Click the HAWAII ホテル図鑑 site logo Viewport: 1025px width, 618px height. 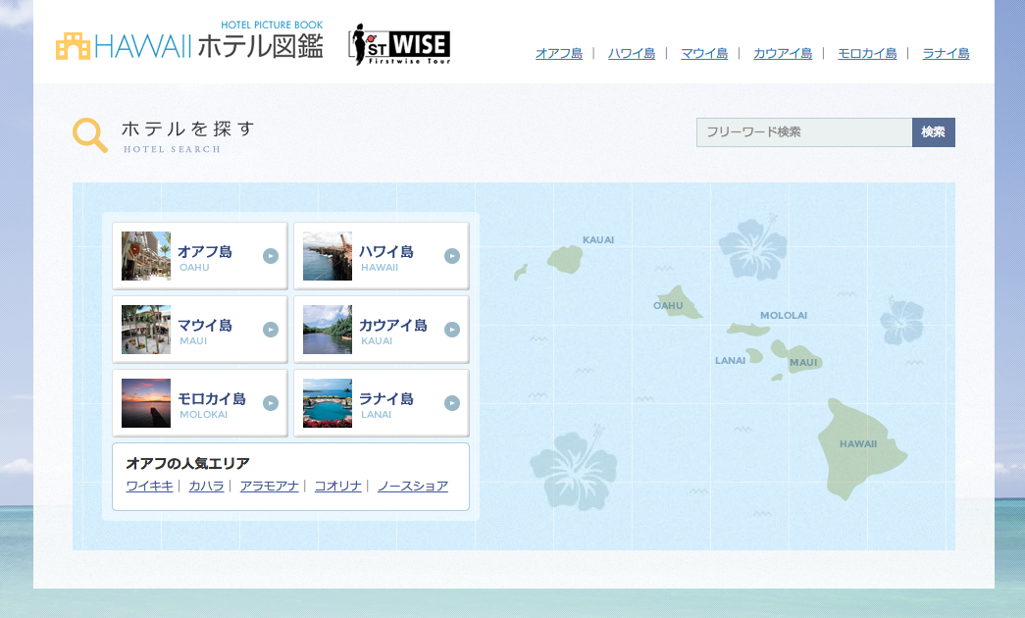(x=189, y=44)
